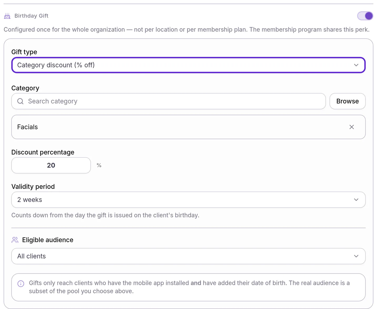Edit the Discount percentage field
The width and height of the screenshot is (377, 309).
click(x=51, y=165)
